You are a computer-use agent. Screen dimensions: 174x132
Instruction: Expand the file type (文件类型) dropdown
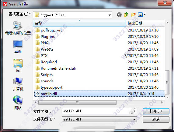(x=99, y=119)
